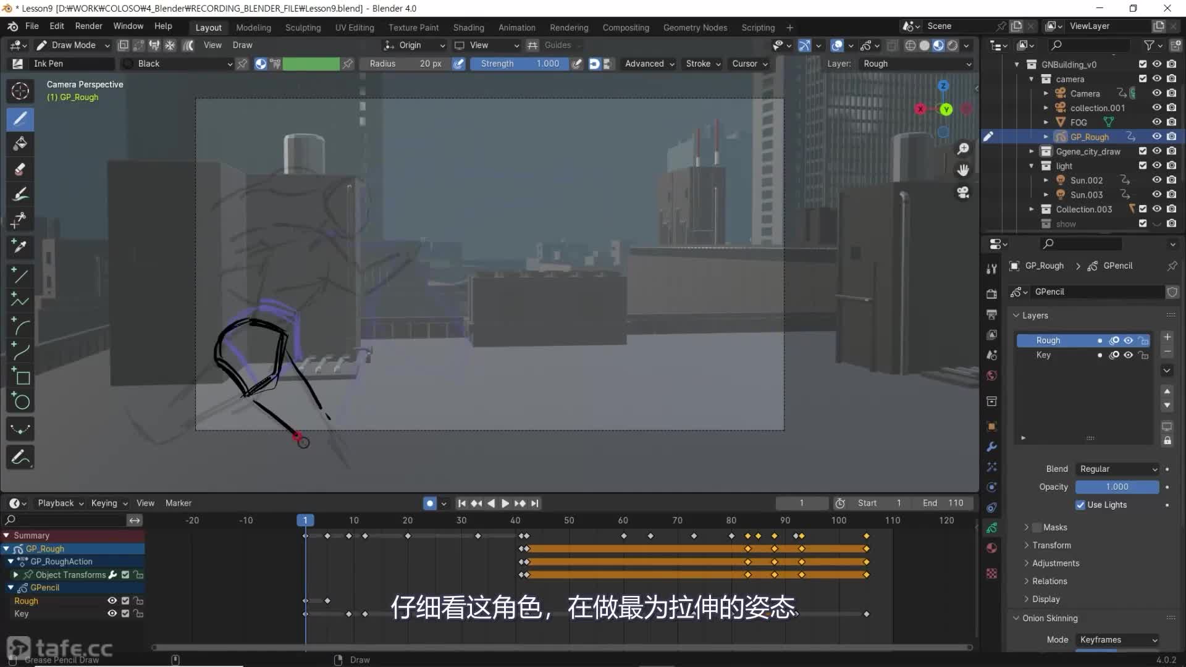This screenshot has height=667, width=1186.
Task: Uncheck the Use Lights checkbox
Action: click(1080, 505)
